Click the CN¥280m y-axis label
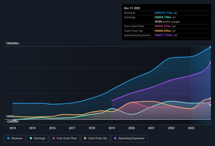Viewport: 215px width, 146px height. (x=13, y=43)
